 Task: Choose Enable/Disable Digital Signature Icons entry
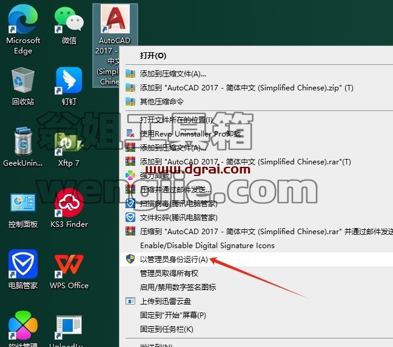256,246
